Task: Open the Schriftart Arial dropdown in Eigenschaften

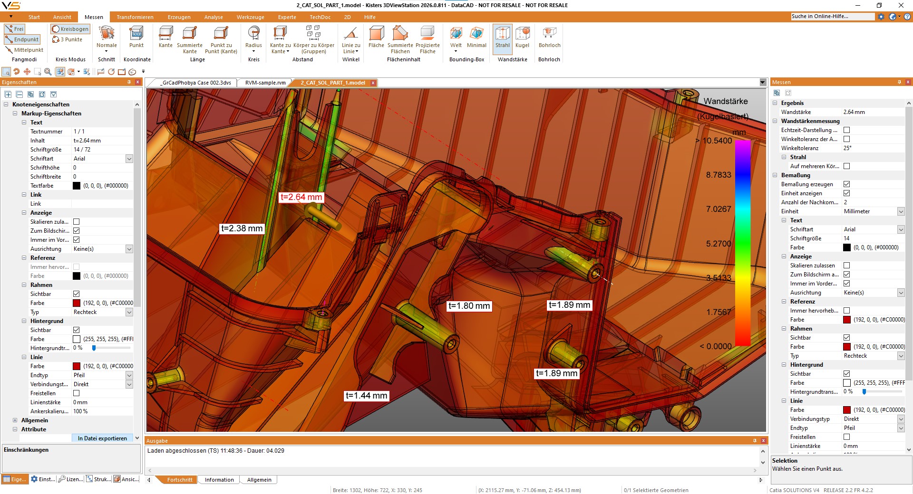Action: 129,158
